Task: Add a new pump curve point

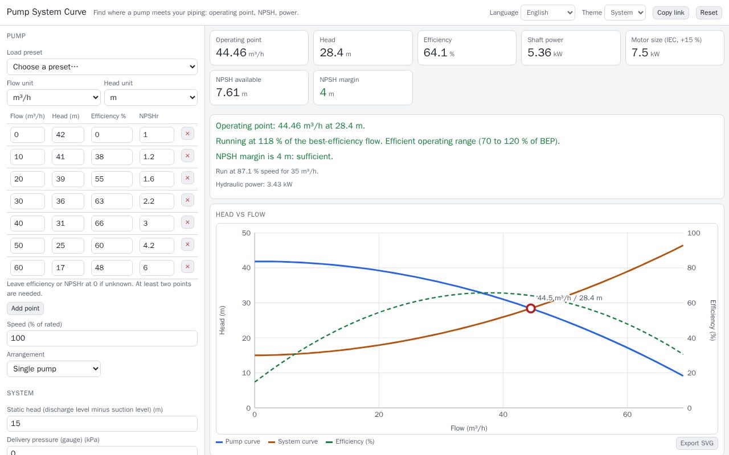Action: 25,308
